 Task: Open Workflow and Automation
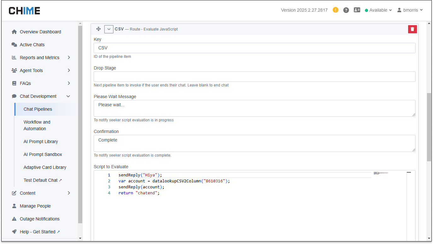tap(37, 125)
